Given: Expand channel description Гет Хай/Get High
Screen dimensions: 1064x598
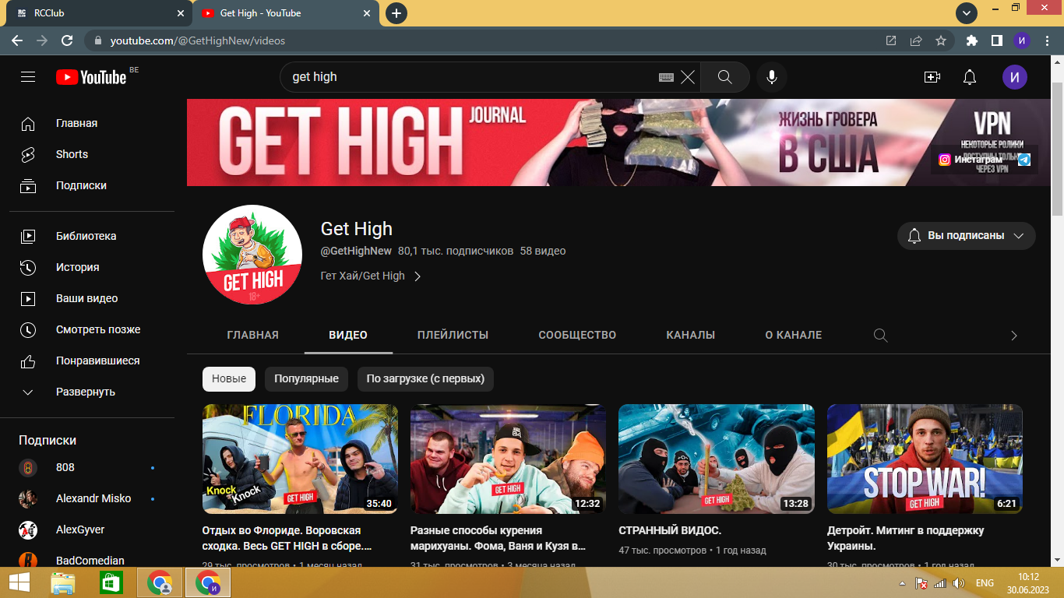Looking at the screenshot, I should click(x=371, y=276).
